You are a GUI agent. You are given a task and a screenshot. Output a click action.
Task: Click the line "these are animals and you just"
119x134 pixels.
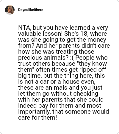click(x=60, y=88)
